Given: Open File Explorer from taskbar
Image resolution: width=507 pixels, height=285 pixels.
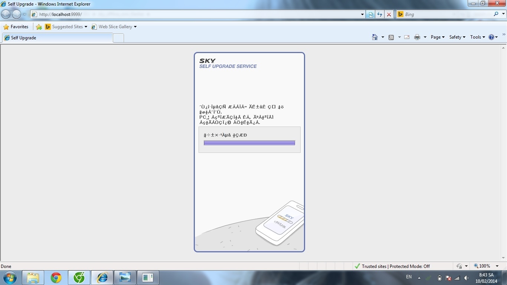Looking at the screenshot, I should tap(33, 278).
